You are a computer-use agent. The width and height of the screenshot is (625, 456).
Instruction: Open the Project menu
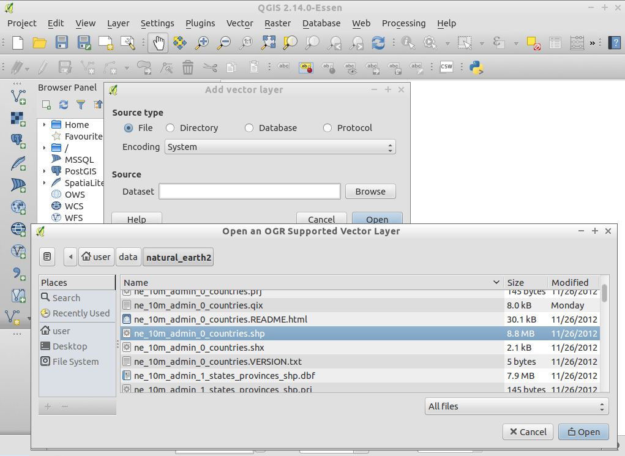[x=22, y=23]
